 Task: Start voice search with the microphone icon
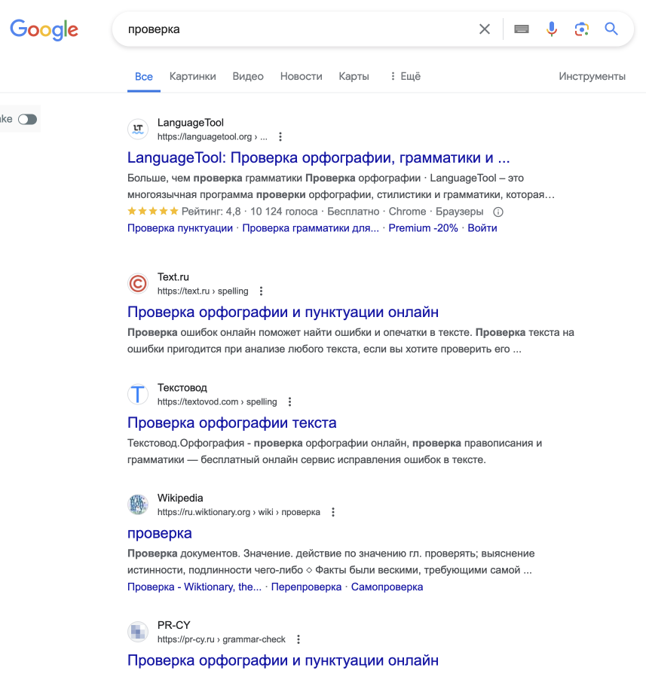coord(551,29)
